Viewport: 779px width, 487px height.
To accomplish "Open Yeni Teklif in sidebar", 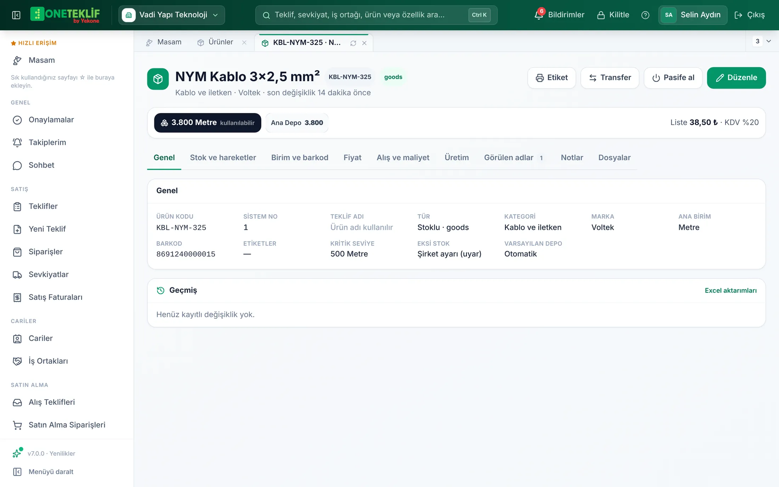I will (67, 229).
